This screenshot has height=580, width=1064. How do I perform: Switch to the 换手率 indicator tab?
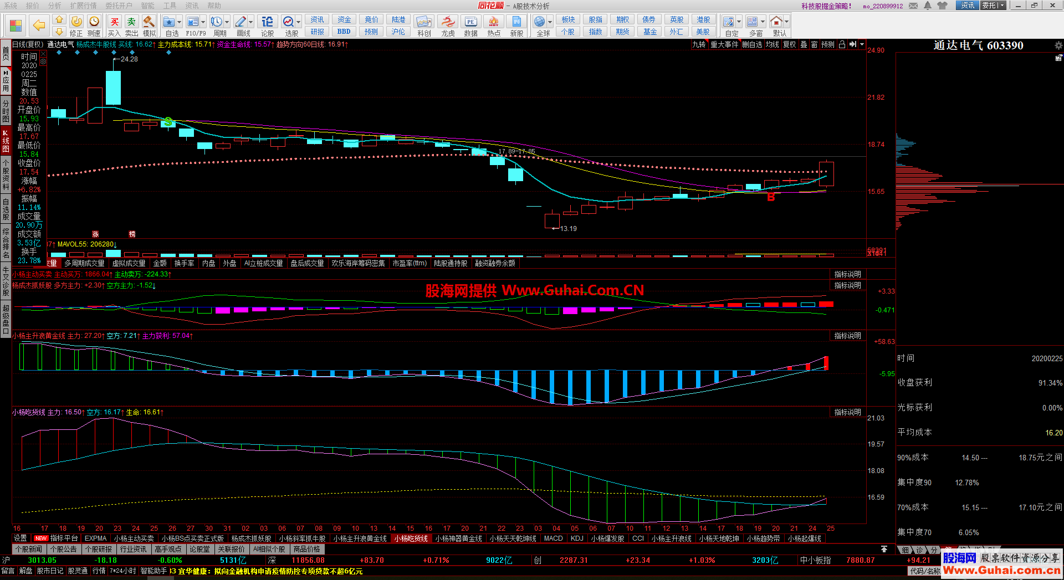[184, 263]
